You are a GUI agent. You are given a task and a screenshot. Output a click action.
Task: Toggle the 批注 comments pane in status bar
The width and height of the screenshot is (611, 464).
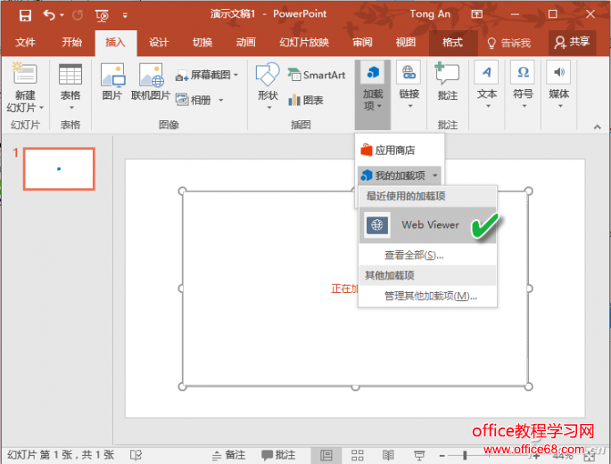coord(278,455)
